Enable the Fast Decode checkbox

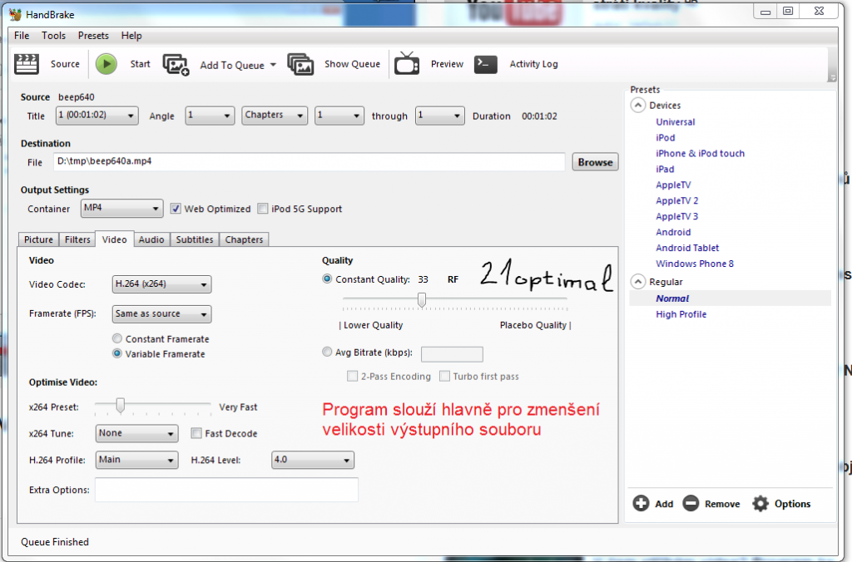click(196, 433)
